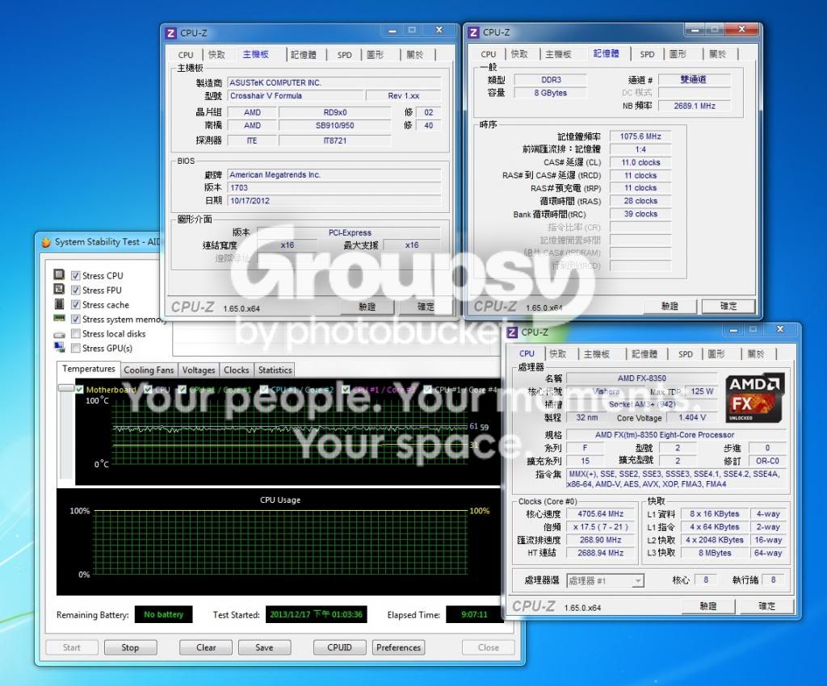This screenshot has width=827, height=686.
Task: Open the CPU tab in the memory CPU-Z window
Action: pyautogui.click(x=489, y=54)
